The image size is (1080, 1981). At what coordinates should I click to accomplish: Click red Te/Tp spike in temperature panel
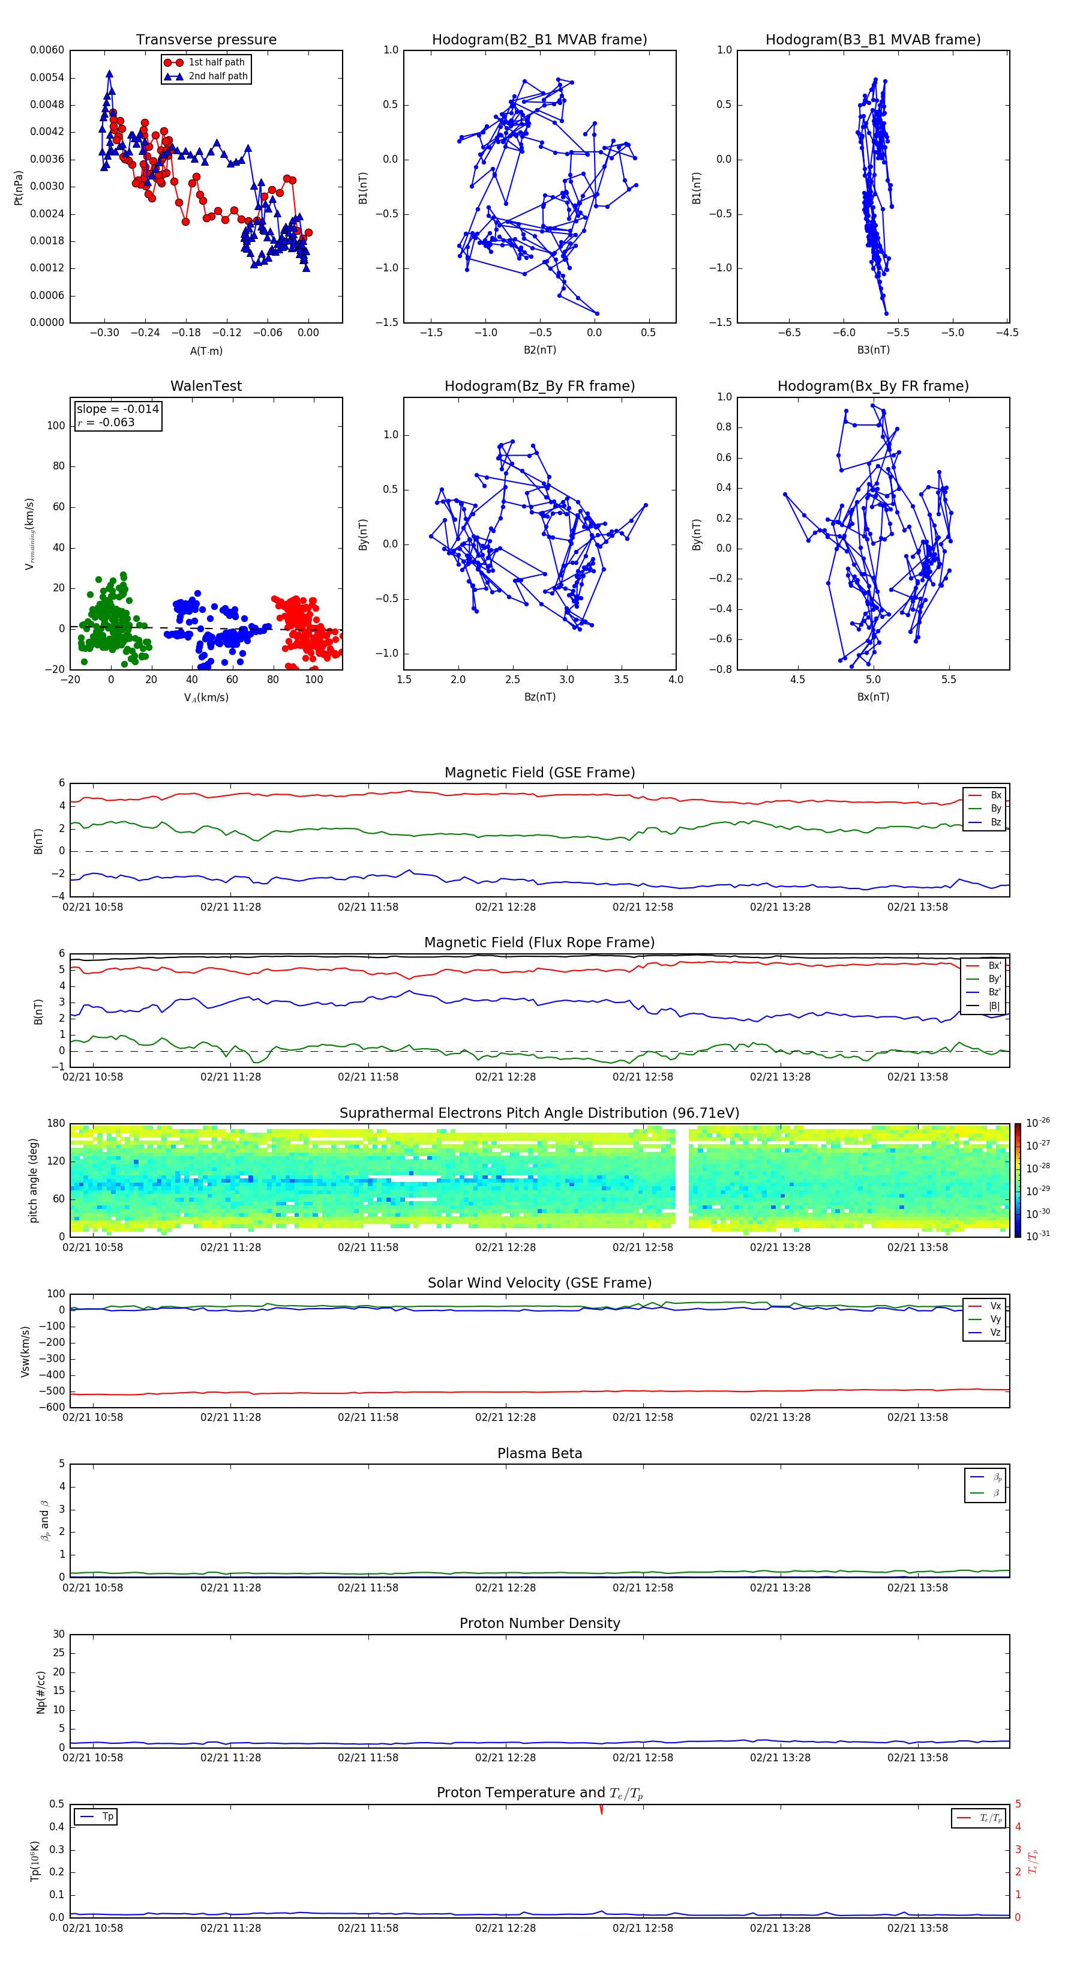601,1809
